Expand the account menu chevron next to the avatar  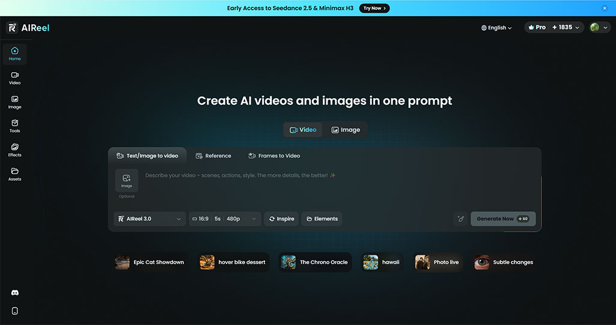pos(605,28)
